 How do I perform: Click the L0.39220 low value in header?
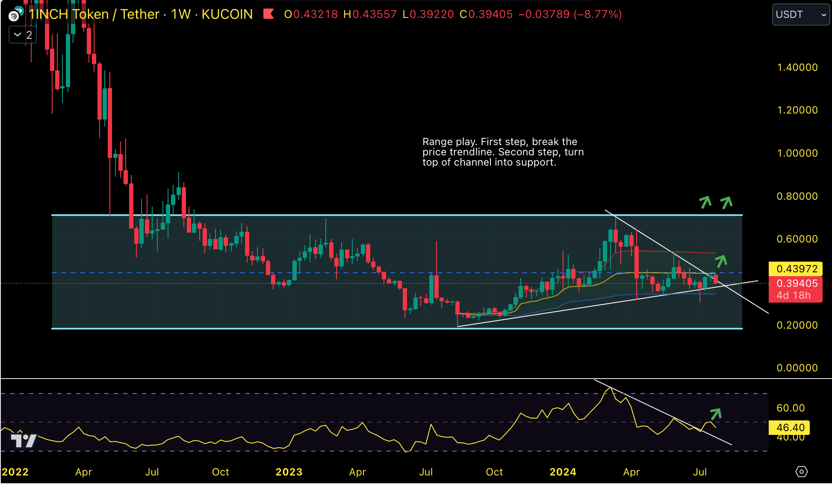pyautogui.click(x=428, y=15)
